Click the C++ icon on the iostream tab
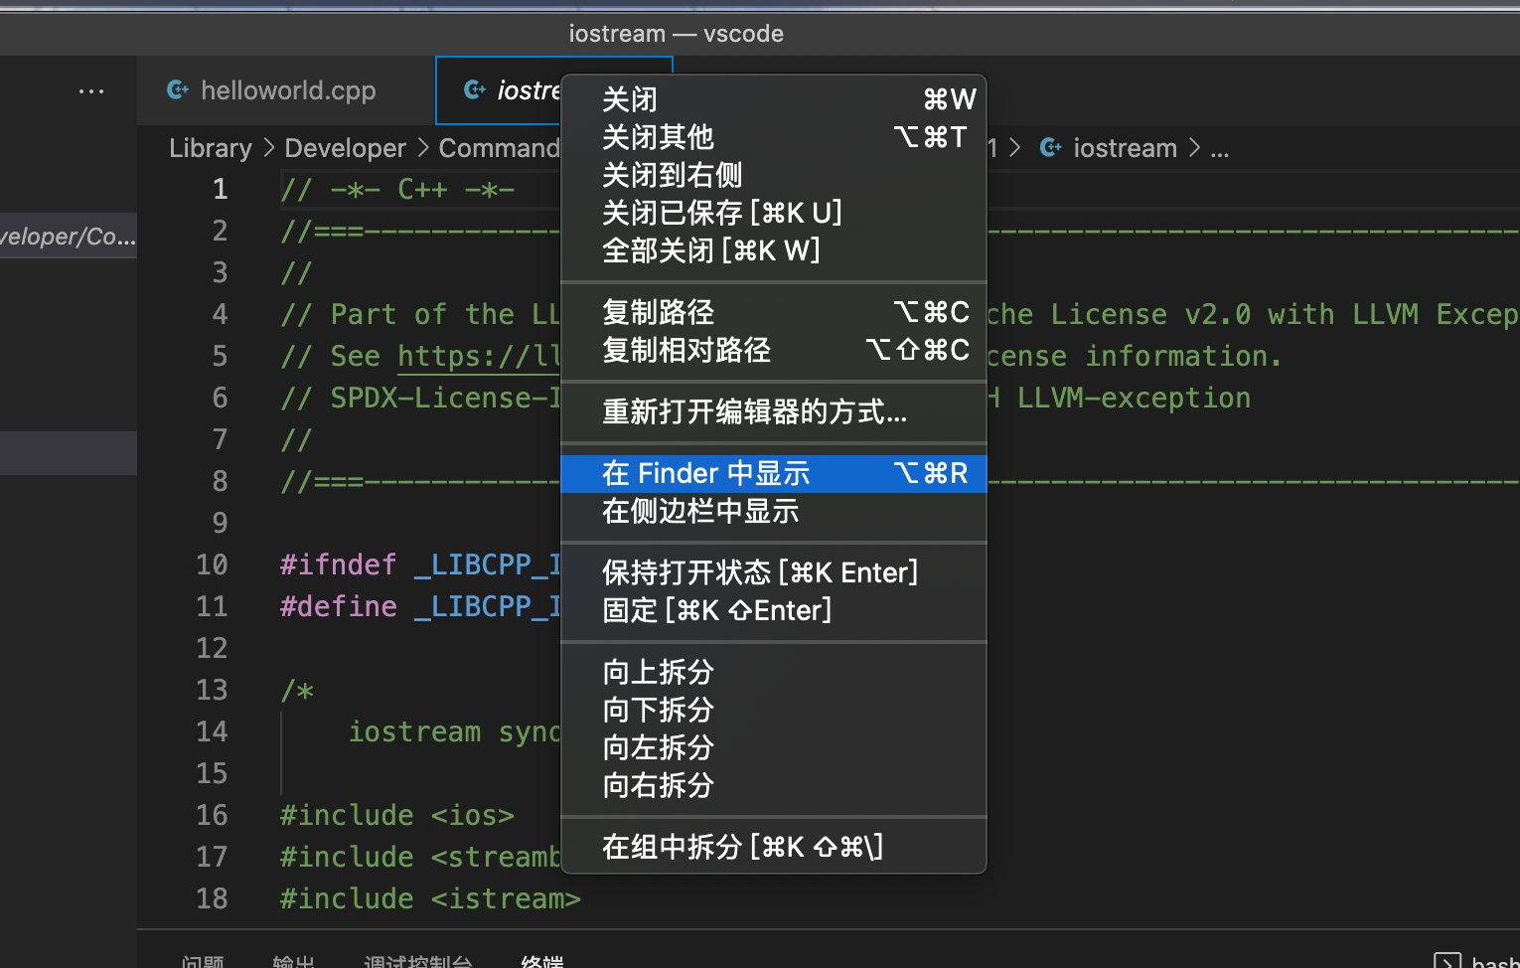This screenshot has width=1520, height=968. [x=475, y=89]
